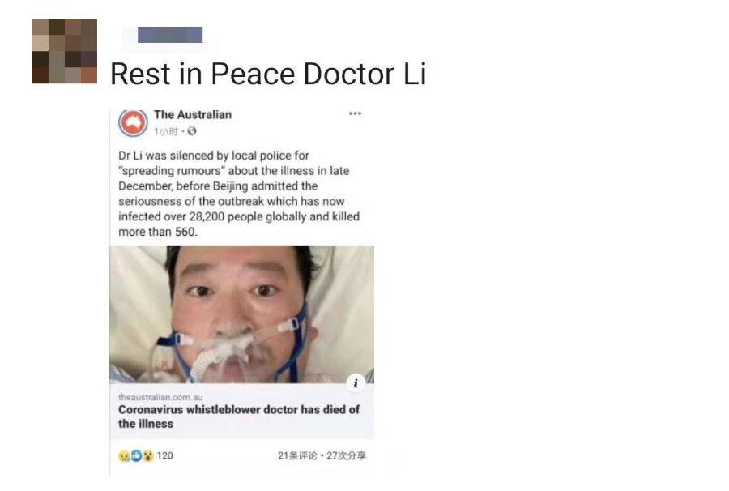The image size is (729, 491).
Task: Click the link preview card footer area
Action: point(241,411)
